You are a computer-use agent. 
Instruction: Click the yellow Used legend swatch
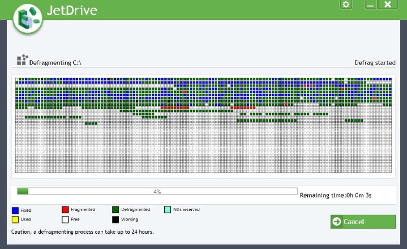[x=15, y=219]
